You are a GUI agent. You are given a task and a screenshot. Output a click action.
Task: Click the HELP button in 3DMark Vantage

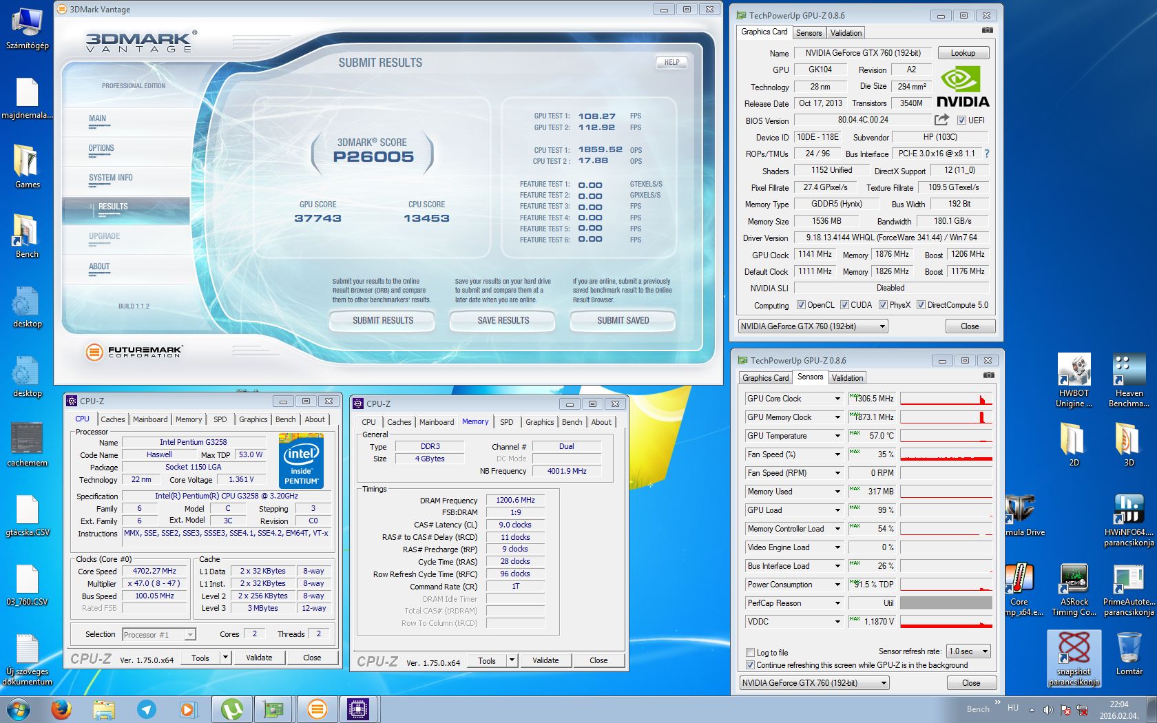(671, 63)
